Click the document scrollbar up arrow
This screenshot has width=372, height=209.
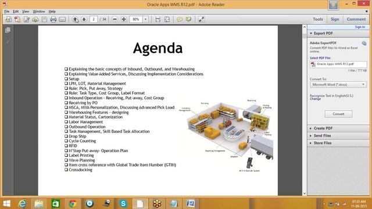[305, 27]
